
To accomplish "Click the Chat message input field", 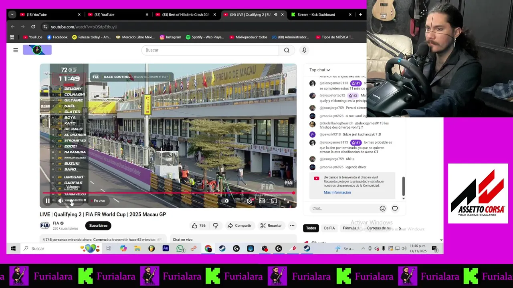I will [x=344, y=208].
